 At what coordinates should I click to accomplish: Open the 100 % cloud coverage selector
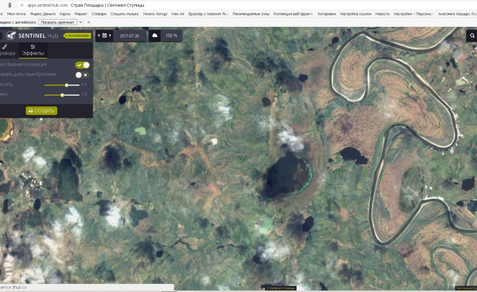click(x=171, y=35)
